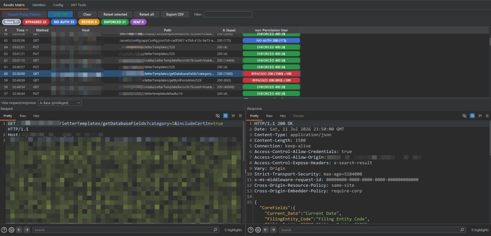491x236 pixels.
Task: Switch to Results Matrix tab
Action: [14, 5]
